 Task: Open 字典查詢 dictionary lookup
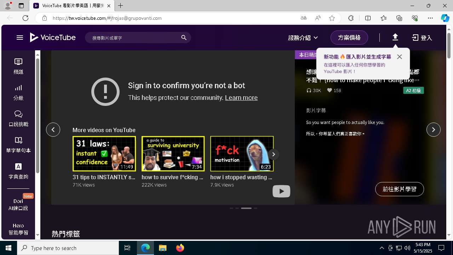click(18, 171)
